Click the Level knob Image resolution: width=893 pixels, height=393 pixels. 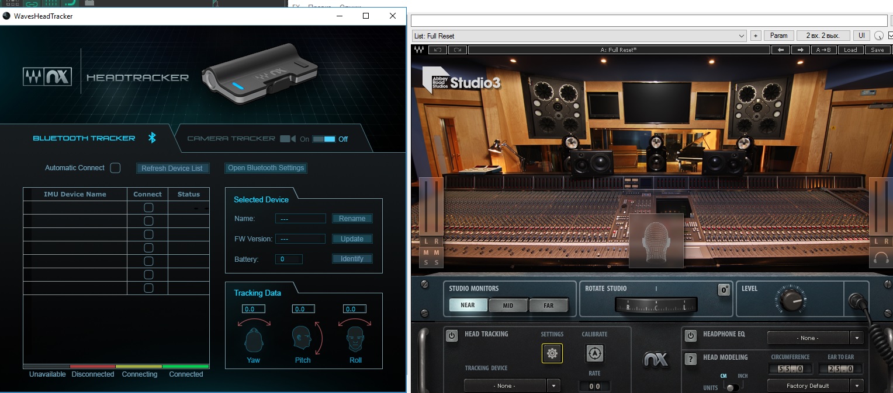791,301
